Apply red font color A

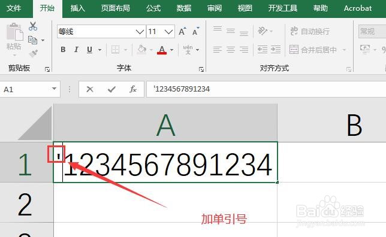tap(162, 50)
